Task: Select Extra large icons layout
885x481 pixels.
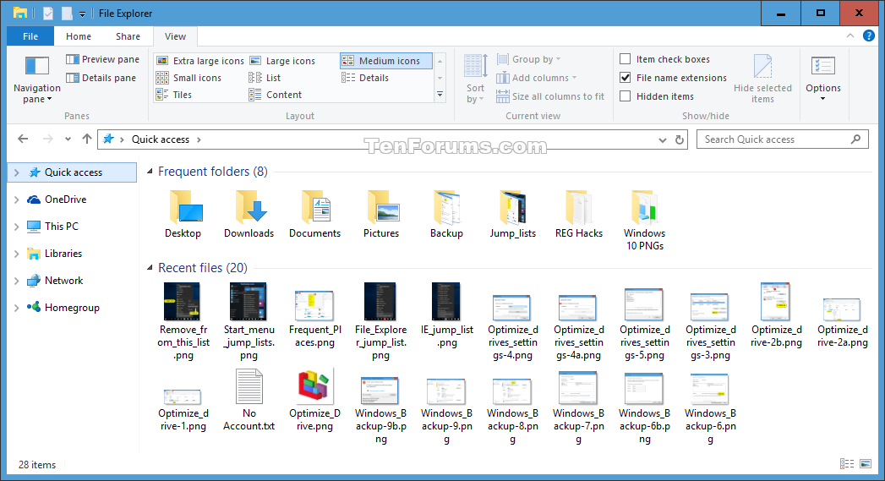Action: [x=199, y=61]
